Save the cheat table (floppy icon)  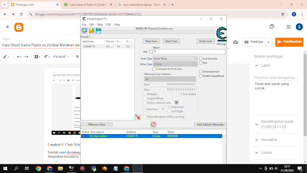click(x=98, y=31)
